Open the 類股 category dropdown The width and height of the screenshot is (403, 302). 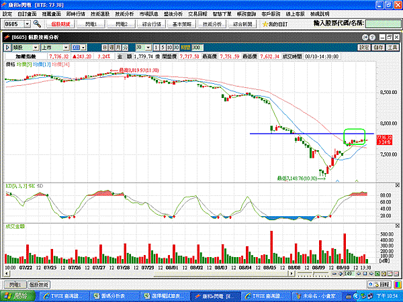36,48
